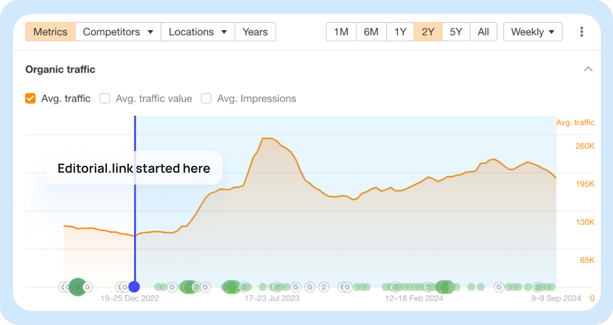
Task: Open the three-dot more options menu
Action: 581,32
